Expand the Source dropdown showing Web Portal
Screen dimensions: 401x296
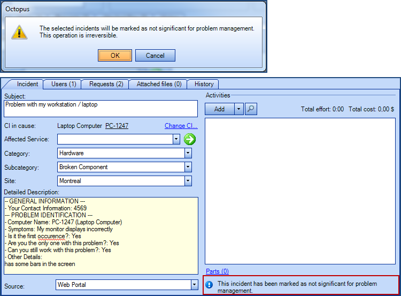pyautogui.click(x=194, y=285)
